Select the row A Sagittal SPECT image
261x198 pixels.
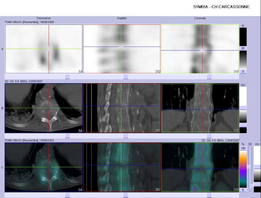coord(122,49)
